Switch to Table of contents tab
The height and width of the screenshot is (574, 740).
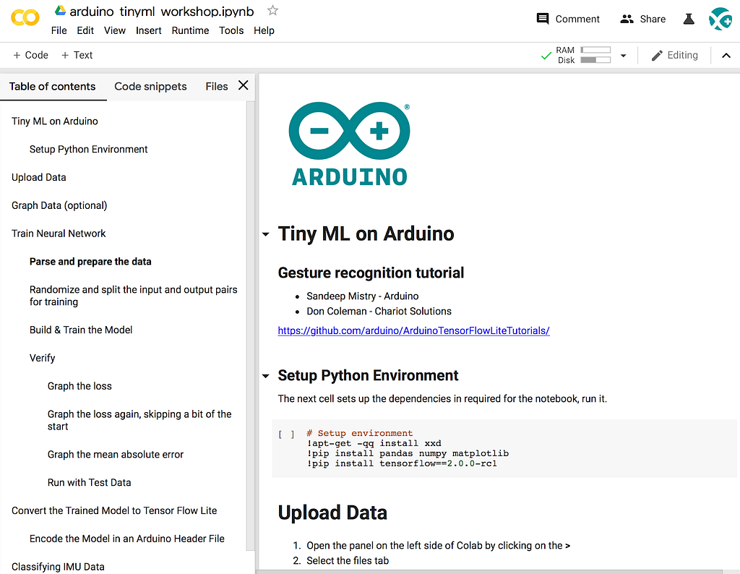tap(52, 86)
